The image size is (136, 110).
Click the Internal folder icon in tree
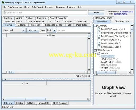(x=99, y=53)
